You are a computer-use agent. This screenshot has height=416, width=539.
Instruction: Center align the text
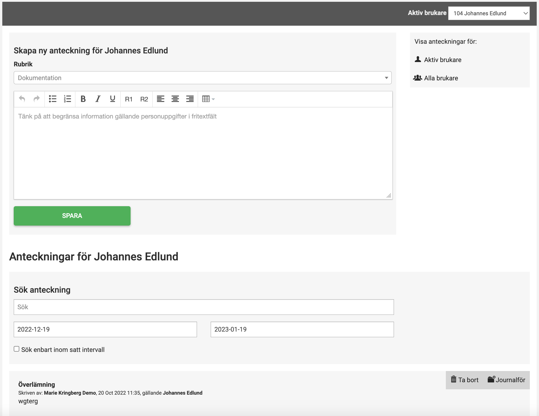(x=175, y=99)
